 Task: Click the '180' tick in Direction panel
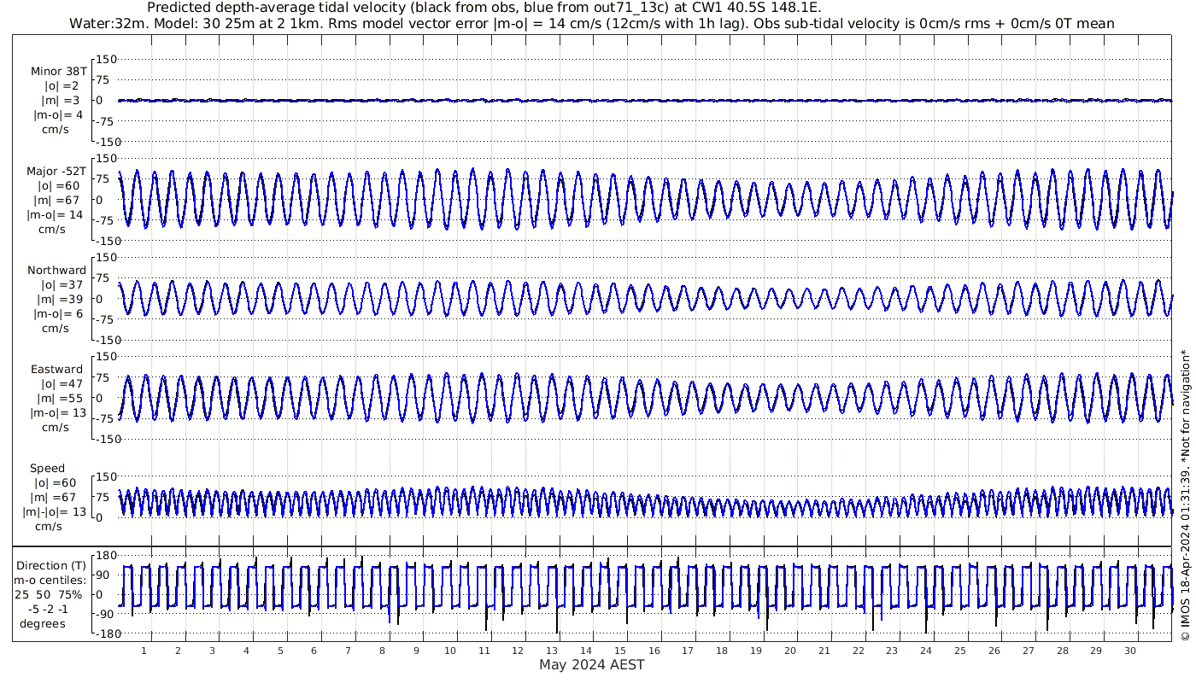point(107,556)
